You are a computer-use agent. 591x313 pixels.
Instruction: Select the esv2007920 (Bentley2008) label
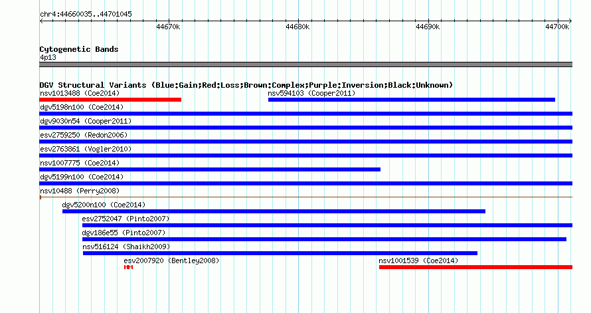click(171, 261)
